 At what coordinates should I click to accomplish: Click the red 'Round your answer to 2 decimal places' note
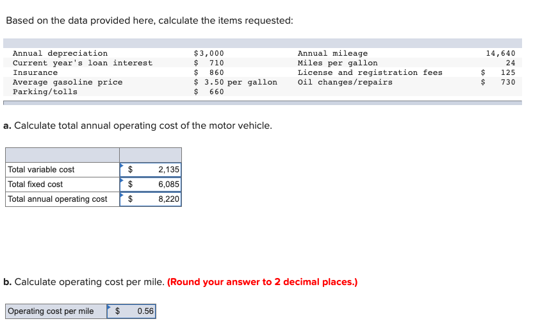(x=263, y=282)
